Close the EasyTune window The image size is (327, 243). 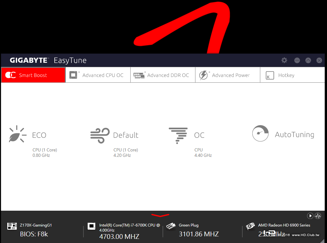[x=319, y=61]
